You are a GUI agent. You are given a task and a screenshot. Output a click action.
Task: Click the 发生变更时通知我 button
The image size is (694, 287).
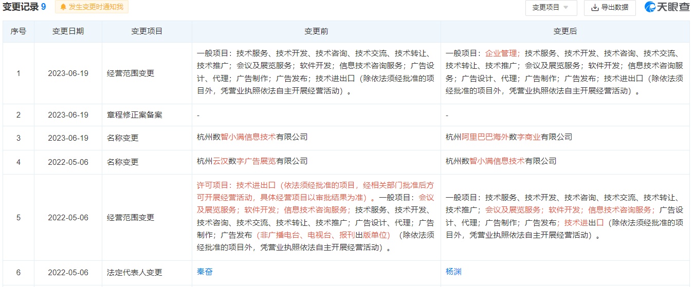(92, 7)
